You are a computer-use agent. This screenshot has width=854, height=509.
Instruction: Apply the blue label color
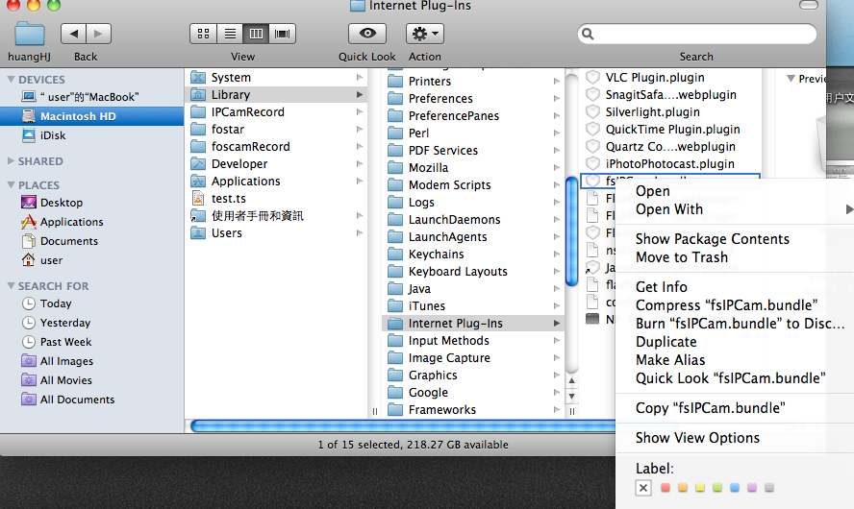(735, 488)
